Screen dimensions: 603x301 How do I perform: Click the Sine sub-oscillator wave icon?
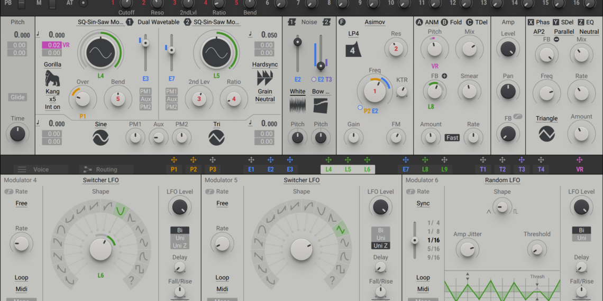[x=100, y=138]
